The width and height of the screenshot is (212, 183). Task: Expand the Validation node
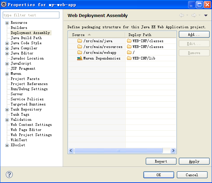click(7, 120)
